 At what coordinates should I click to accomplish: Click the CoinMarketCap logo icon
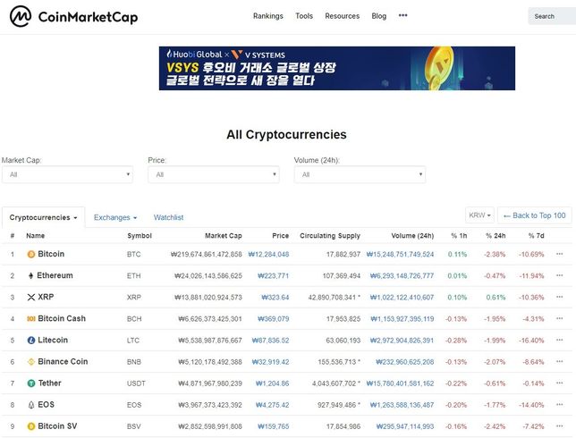click(21, 16)
